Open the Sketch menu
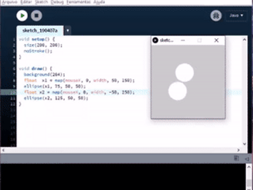 pos(41,2)
